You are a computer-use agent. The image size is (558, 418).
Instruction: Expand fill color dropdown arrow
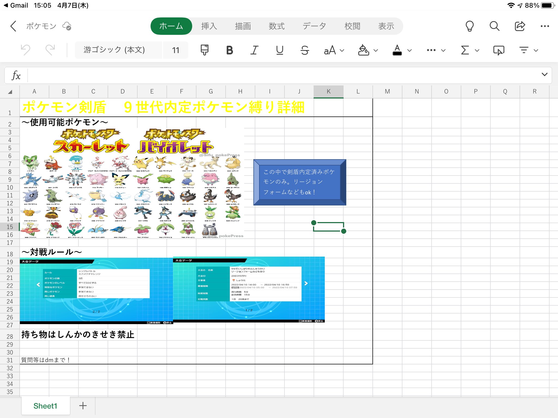click(376, 50)
